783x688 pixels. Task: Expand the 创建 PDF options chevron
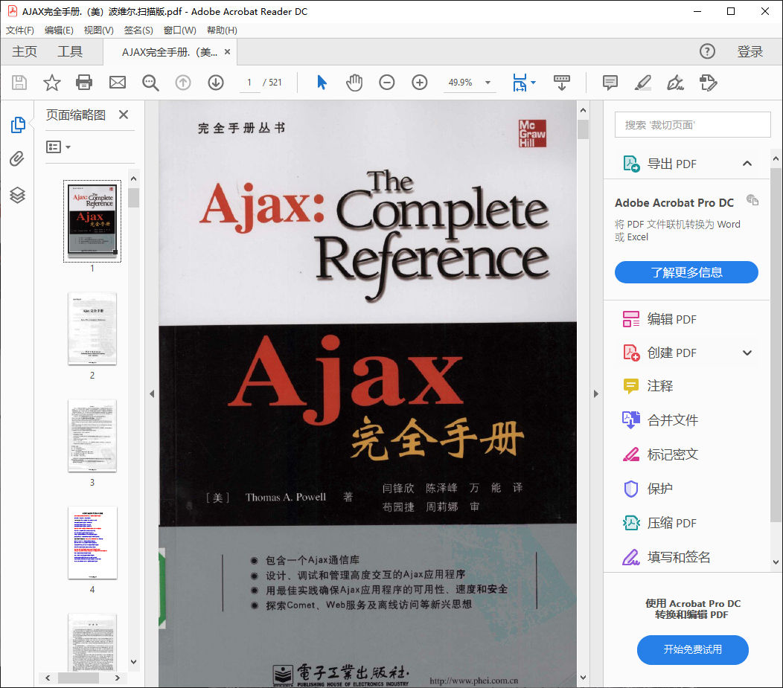point(747,353)
